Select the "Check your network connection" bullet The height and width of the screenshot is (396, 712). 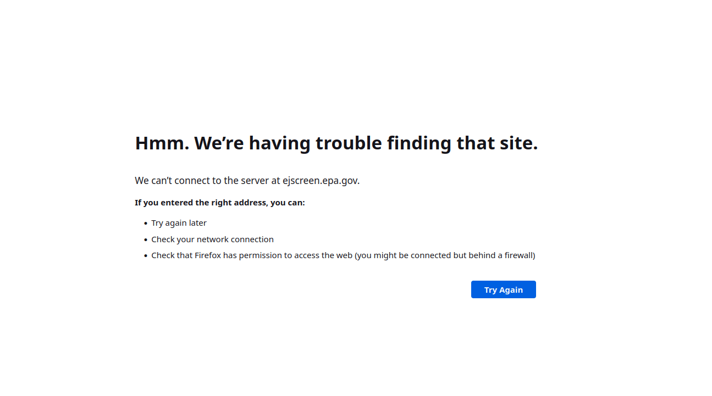tap(212, 239)
